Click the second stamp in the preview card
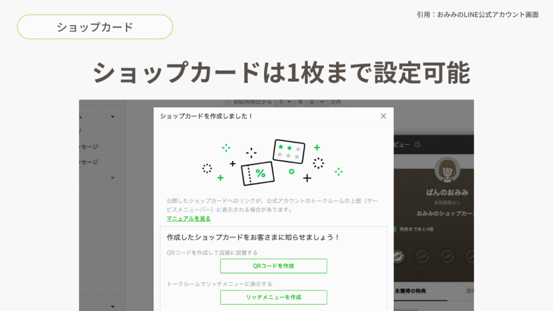This screenshot has width=553, height=311. point(423,256)
